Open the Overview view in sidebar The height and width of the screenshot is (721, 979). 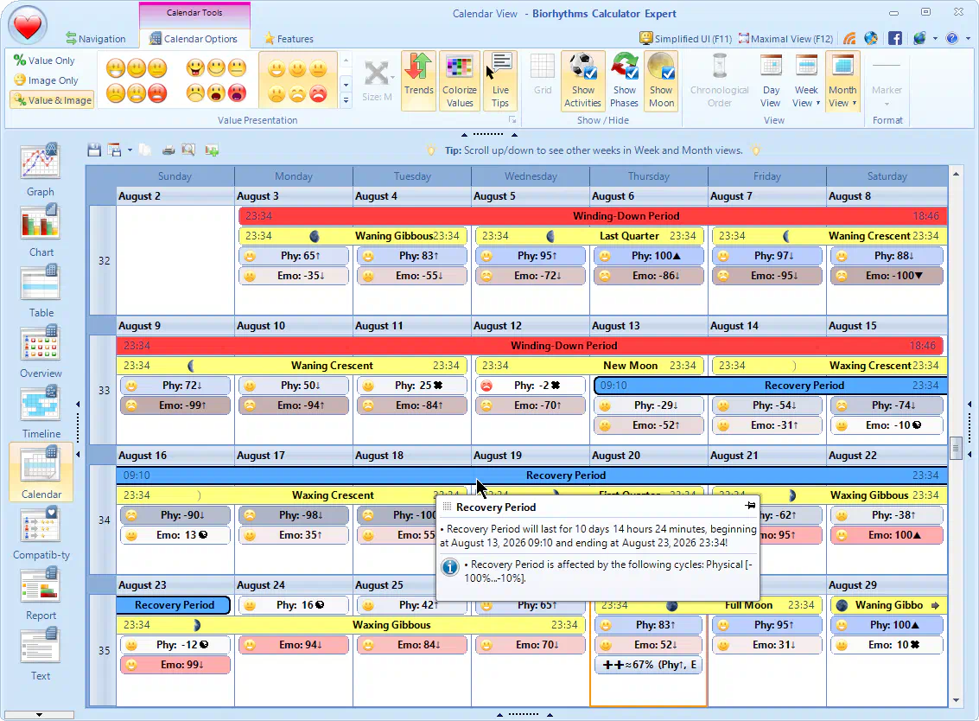click(x=41, y=352)
